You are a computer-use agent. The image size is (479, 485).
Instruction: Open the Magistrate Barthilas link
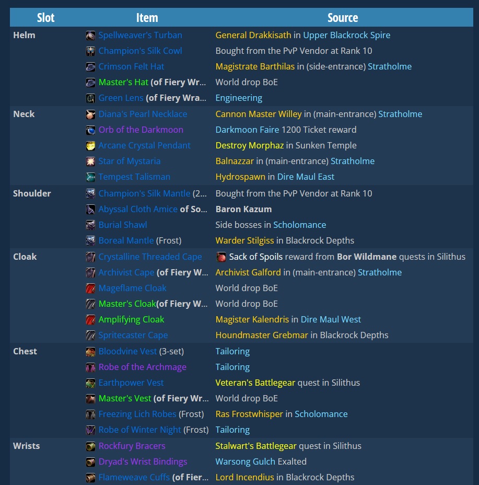[x=255, y=66]
